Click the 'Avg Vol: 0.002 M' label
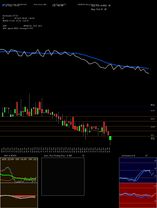Screen dimensions: 157x208 click(x=101, y=6)
